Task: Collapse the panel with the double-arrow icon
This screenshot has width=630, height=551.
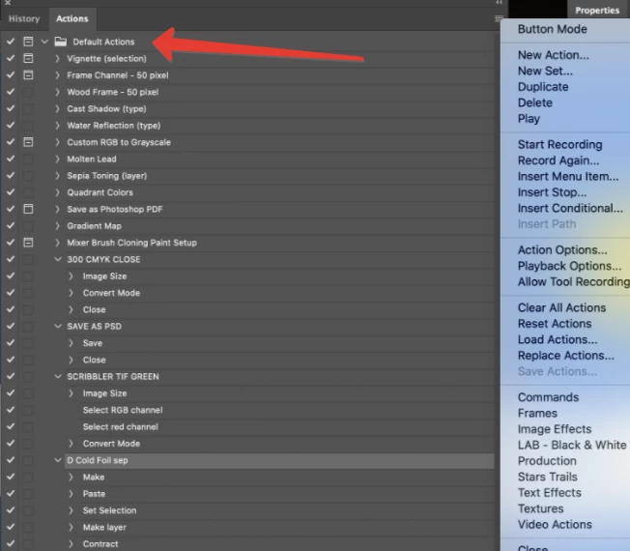Action: [x=499, y=2]
